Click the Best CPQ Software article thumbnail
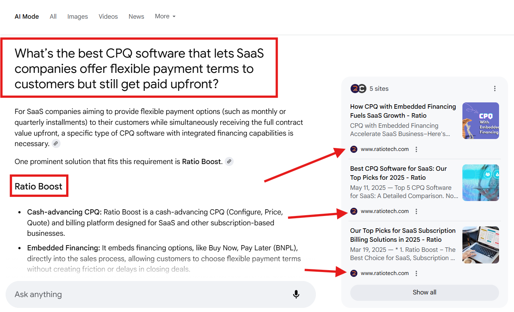Image resolution: width=514 pixels, height=312 pixels. (x=480, y=183)
